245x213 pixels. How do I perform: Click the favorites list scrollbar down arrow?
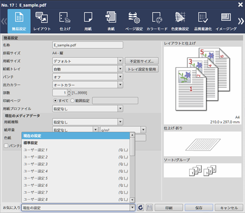(132, 200)
